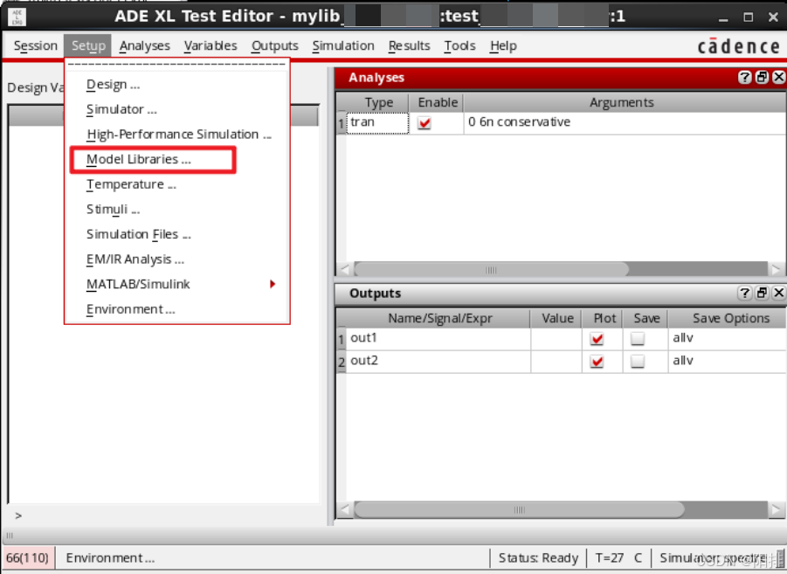Expand the MATLAB/Simulink submenu arrow
The width and height of the screenshot is (787, 574).
click(273, 284)
